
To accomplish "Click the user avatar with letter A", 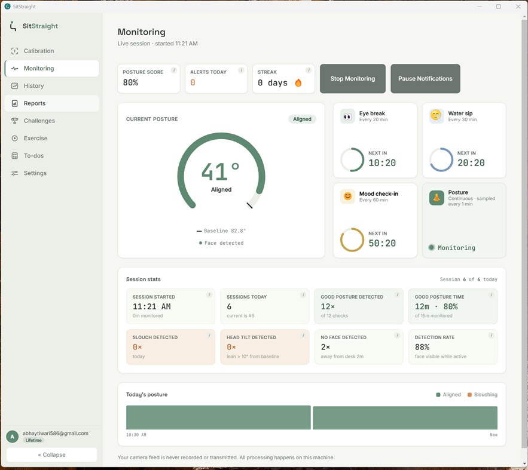I will click(x=13, y=437).
